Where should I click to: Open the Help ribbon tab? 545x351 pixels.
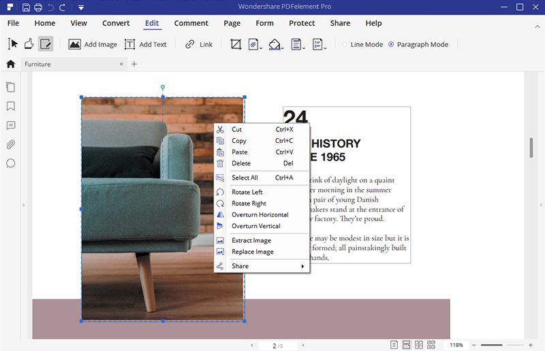[x=373, y=23]
